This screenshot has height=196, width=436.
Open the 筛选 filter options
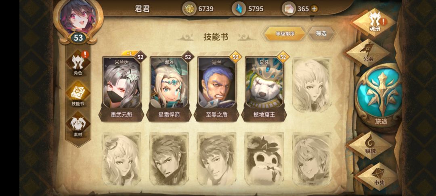click(321, 33)
